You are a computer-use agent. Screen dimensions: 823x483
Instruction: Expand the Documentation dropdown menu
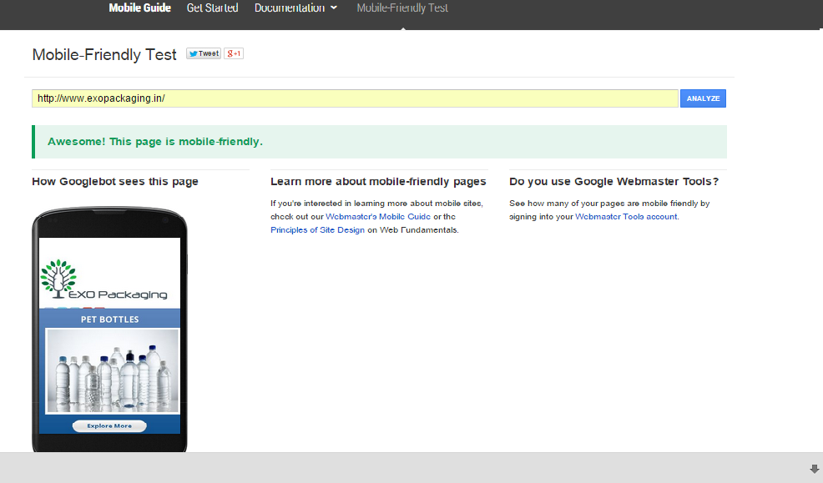pyautogui.click(x=295, y=8)
